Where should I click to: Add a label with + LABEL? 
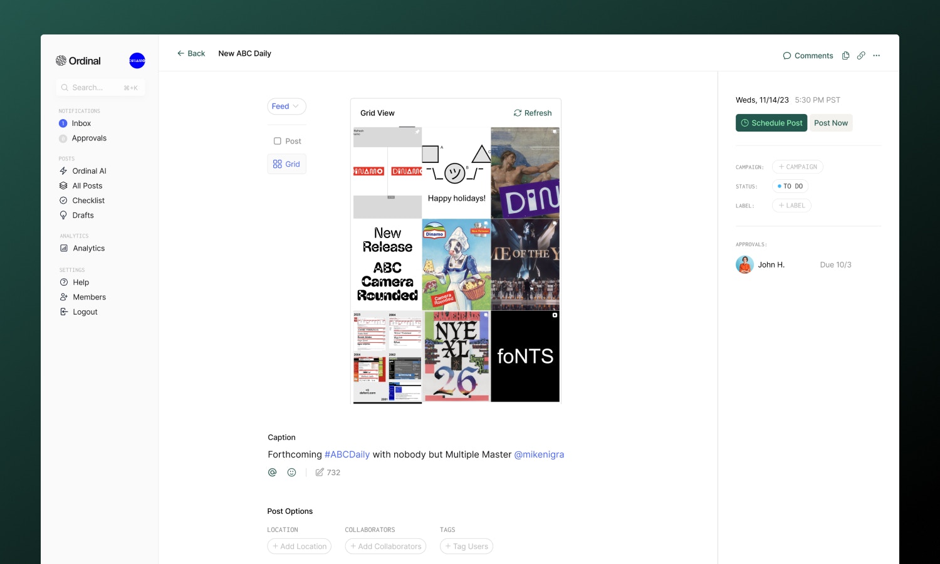[791, 206]
